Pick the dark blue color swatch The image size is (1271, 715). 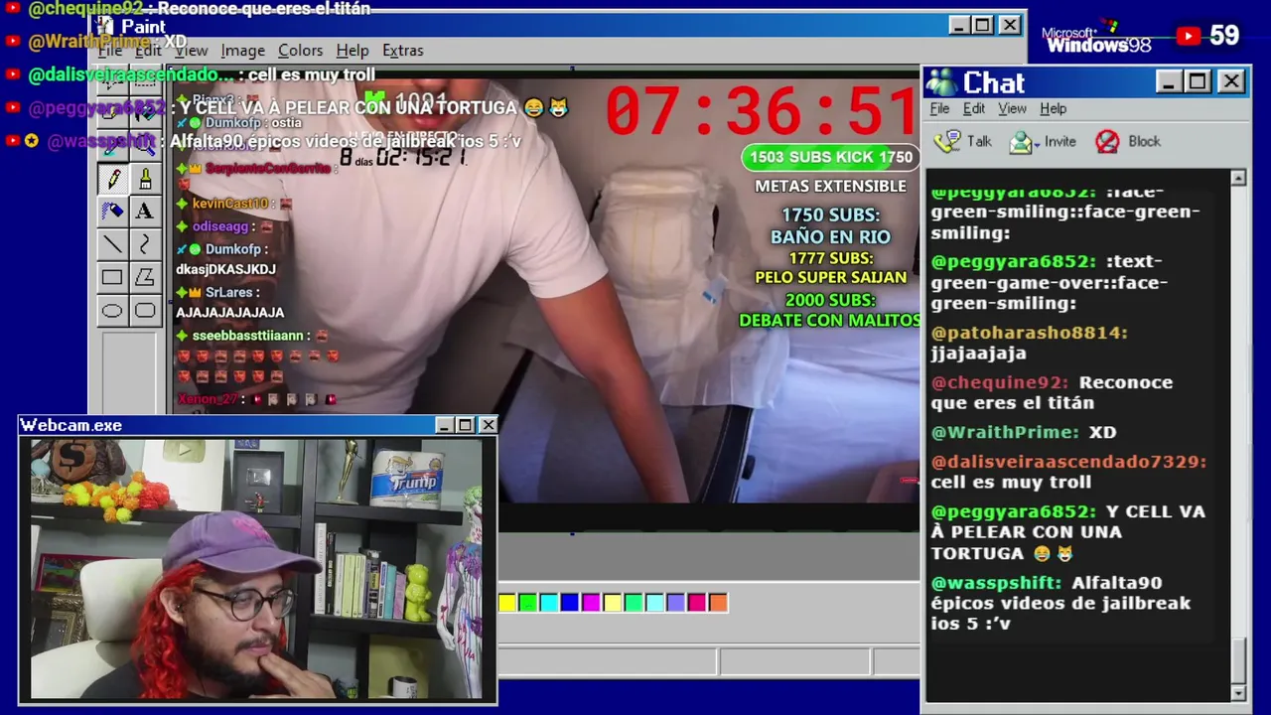(x=570, y=603)
